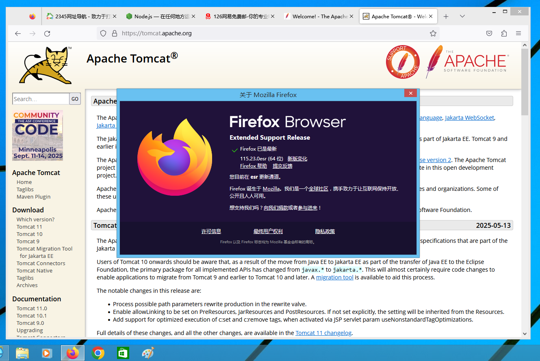Open the 许可信息 link
Screen dimensions: 540x361
tap(211, 231)
